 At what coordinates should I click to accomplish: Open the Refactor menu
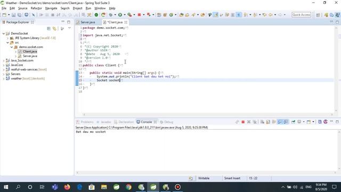click(36, 9)
